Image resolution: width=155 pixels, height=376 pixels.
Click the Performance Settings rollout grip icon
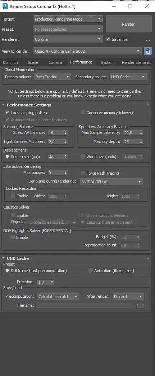[147, 105]
